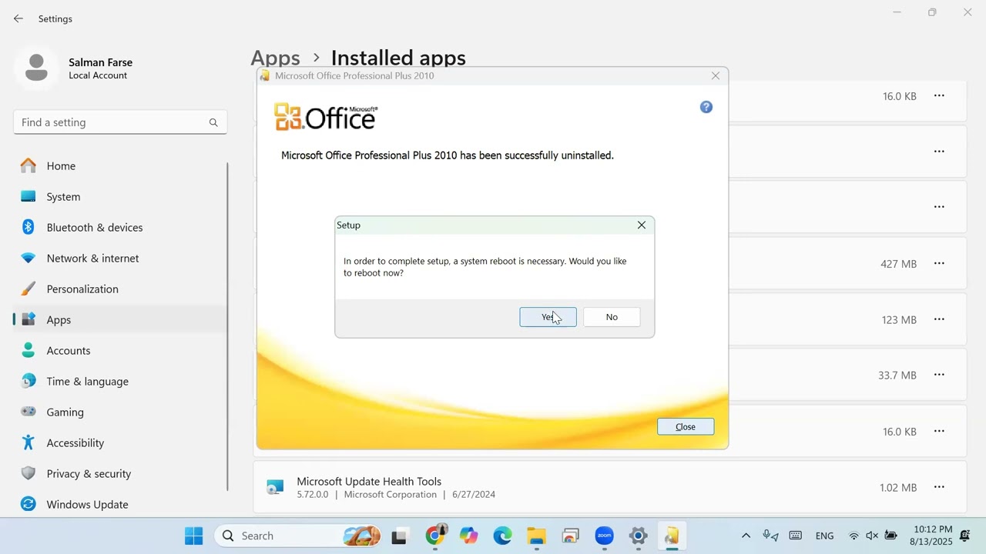Minimize the Settings window
The height and width of the screenshot is (554, 986).
pyautogui.click(x=897, y=12)
